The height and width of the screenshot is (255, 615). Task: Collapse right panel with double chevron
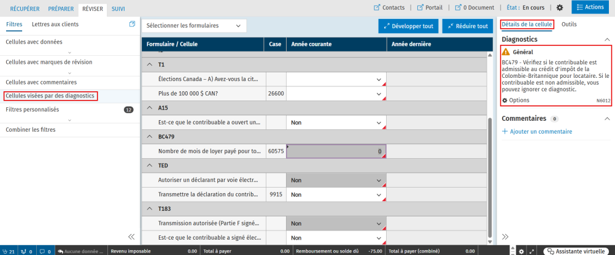[506, 237]
